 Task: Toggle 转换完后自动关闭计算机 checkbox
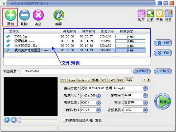64,120
